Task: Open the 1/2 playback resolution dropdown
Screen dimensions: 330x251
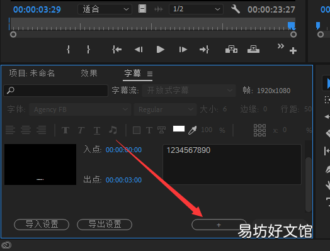Action: pos(196,9)
